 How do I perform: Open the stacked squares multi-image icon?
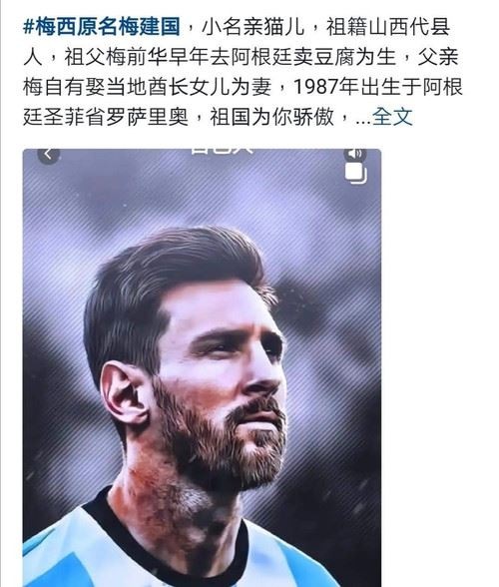355,174
